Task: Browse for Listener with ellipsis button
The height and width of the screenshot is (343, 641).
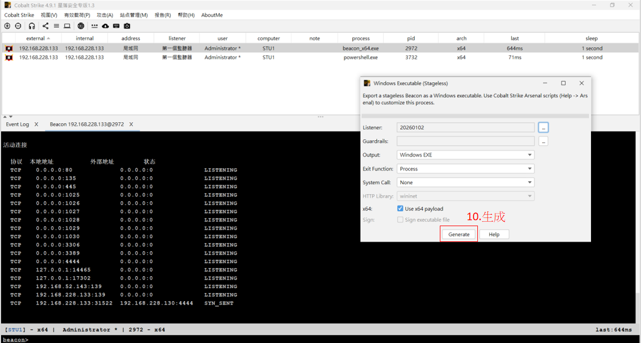Action: pyautogui.click(x=543, y=128)
